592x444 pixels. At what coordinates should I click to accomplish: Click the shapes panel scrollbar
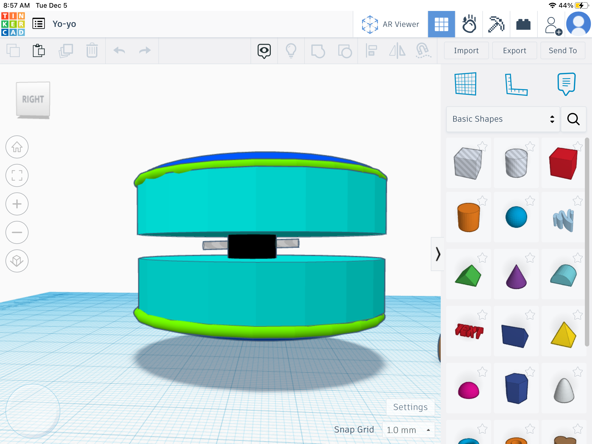pyautogui.click(x=587, y=242)
